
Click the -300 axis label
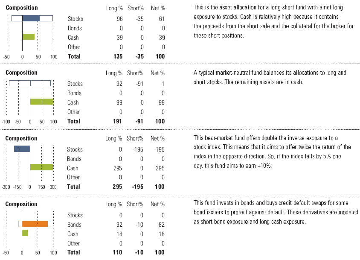tap(6, 187)
